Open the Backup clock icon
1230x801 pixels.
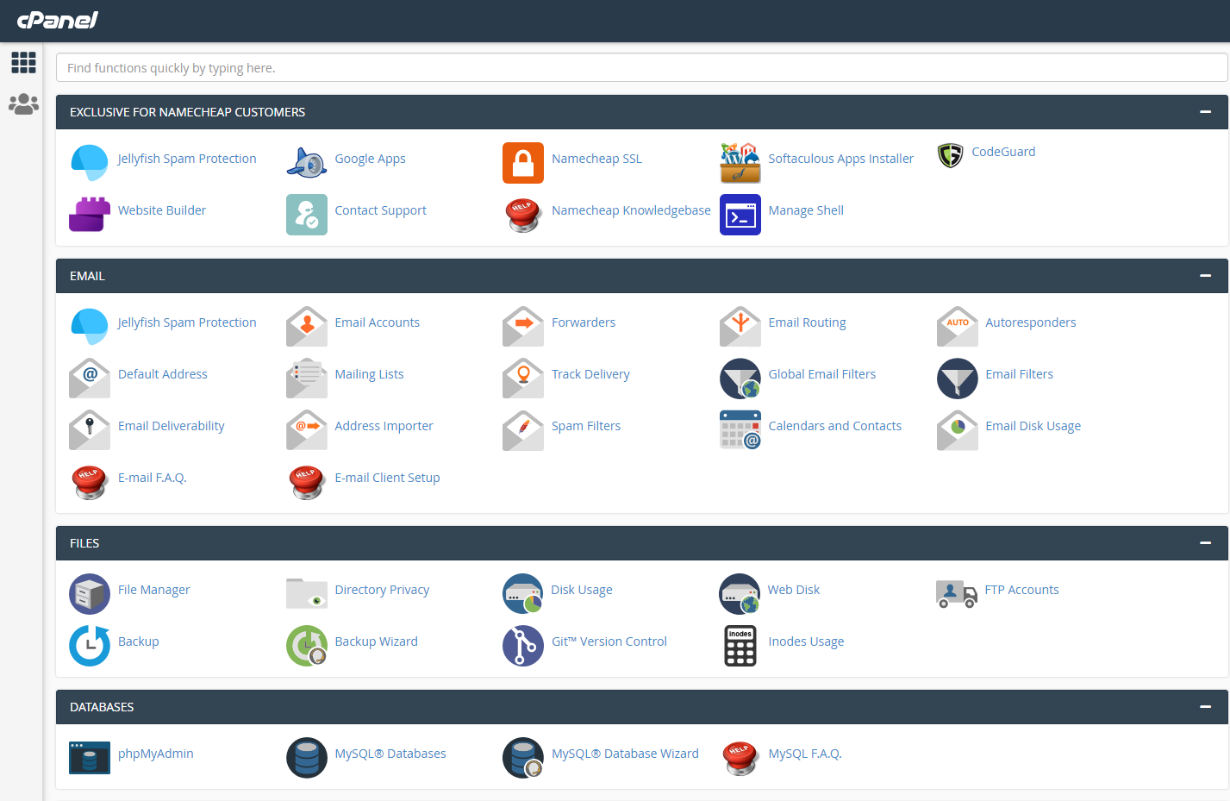click(90, 646)
